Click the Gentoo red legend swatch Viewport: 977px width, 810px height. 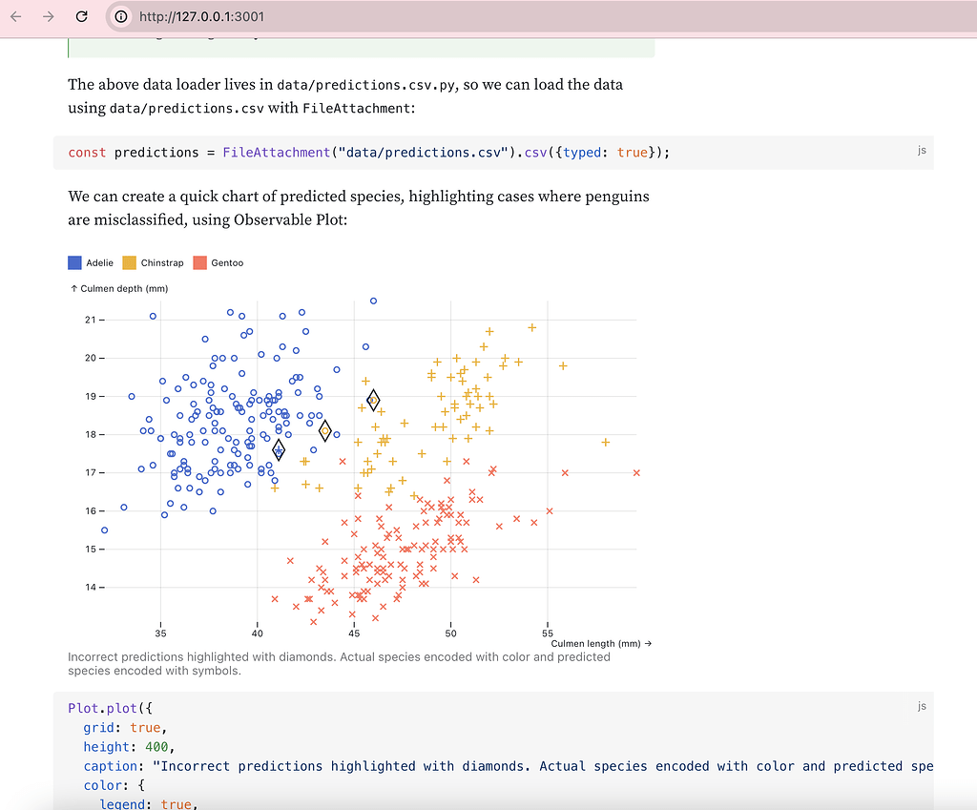(199, 262)
